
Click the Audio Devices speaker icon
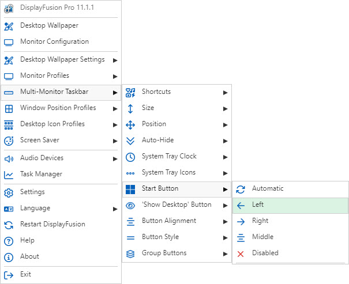(9, 158)
